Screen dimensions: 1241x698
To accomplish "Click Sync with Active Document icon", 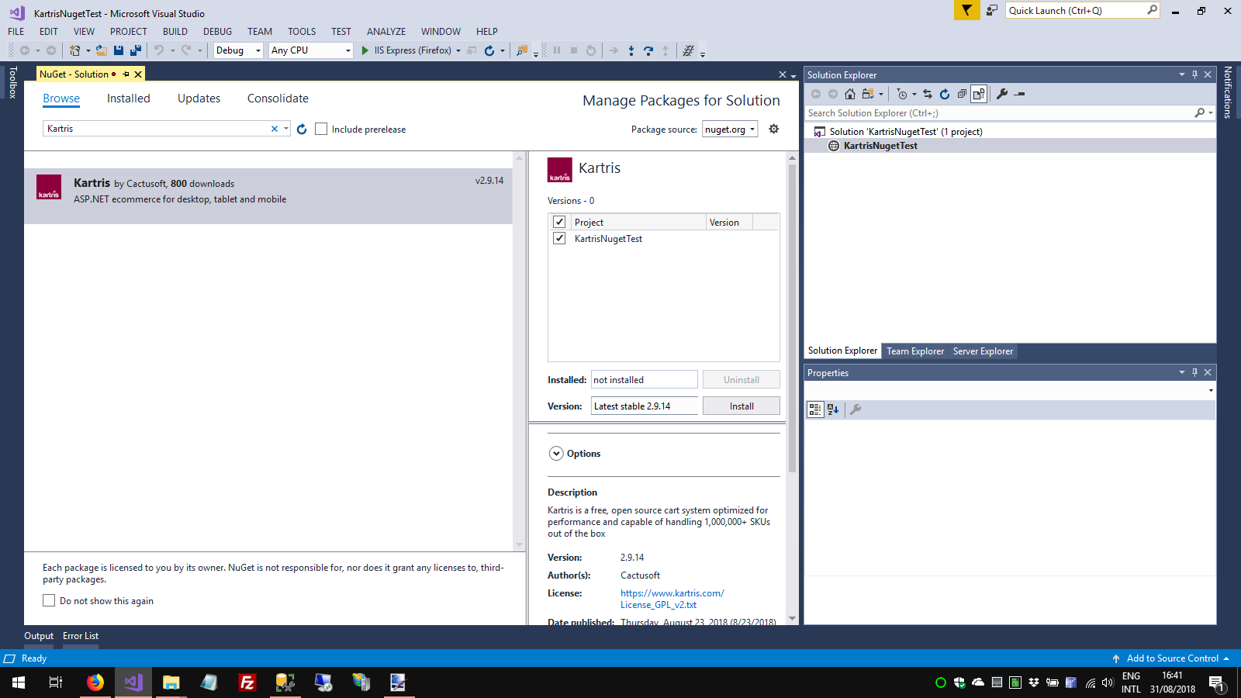I will [x=928, y=94].
